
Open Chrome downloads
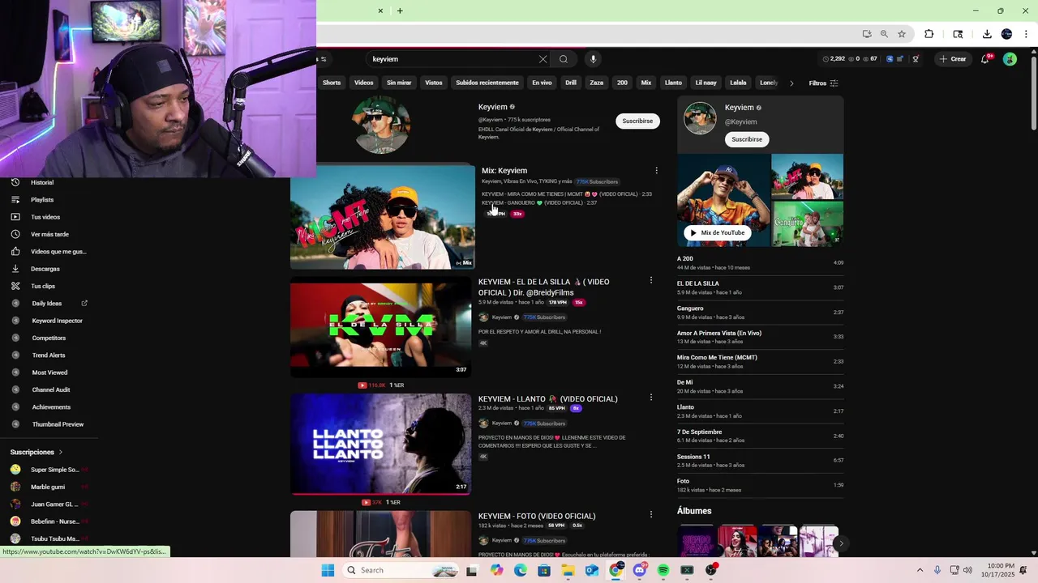tap(987, 34)
